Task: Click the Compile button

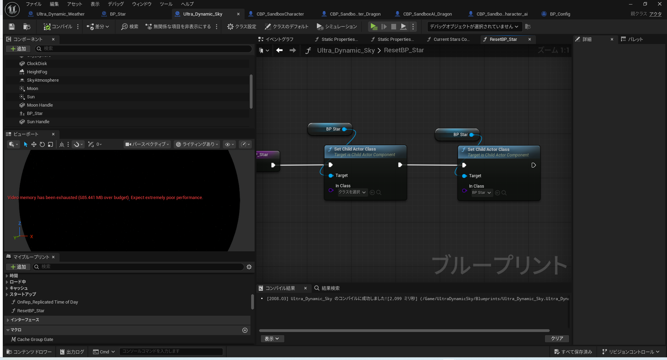Action: (x=58, y=27)
